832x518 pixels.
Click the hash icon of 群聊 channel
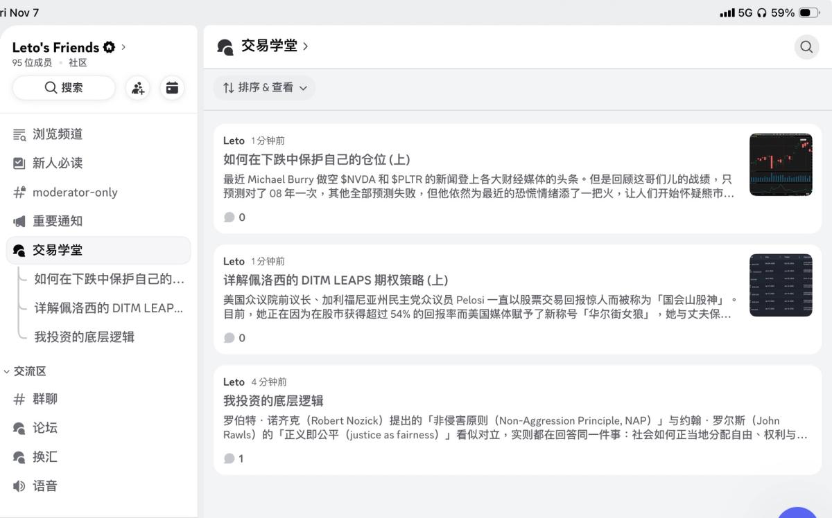(19, 399)
